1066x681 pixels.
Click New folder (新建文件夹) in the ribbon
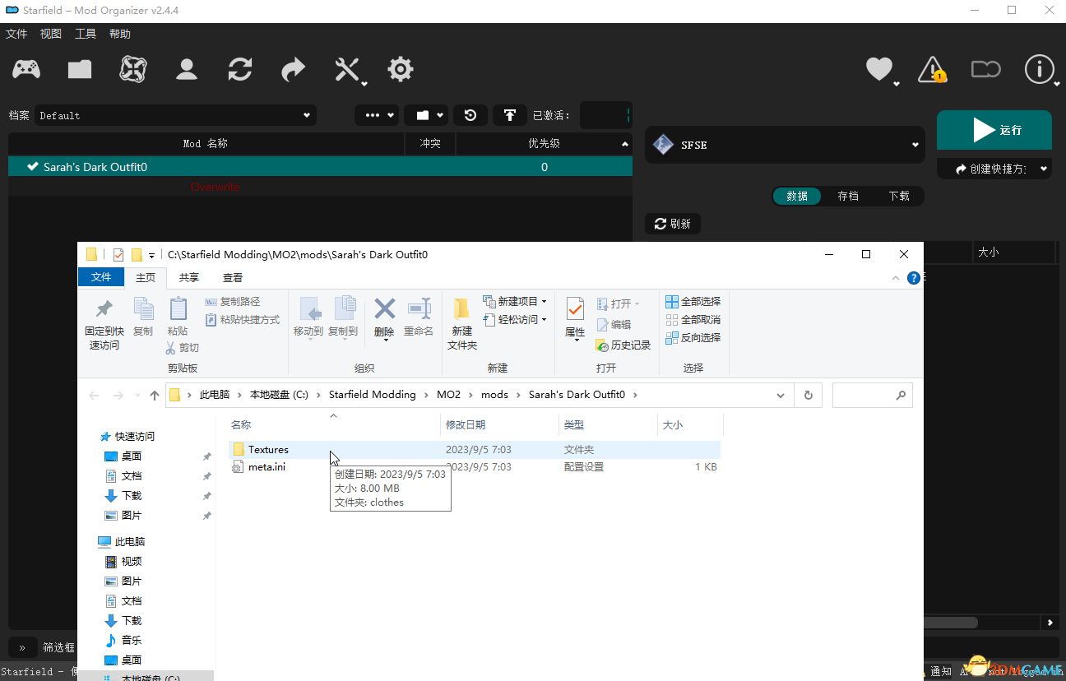tap(462, 324)
